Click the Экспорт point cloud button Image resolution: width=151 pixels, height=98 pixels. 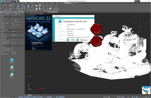(x=4, y=8)
